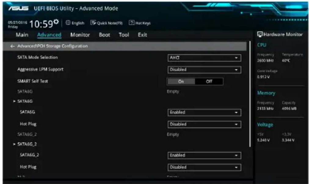Click the CPU temperature 40°C value
This screenshot has width=309, height=184.
point(286,61)
